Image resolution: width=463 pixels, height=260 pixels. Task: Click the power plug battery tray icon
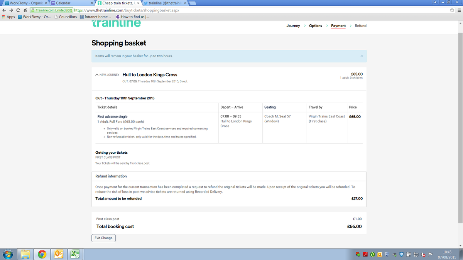coord(409,255)
